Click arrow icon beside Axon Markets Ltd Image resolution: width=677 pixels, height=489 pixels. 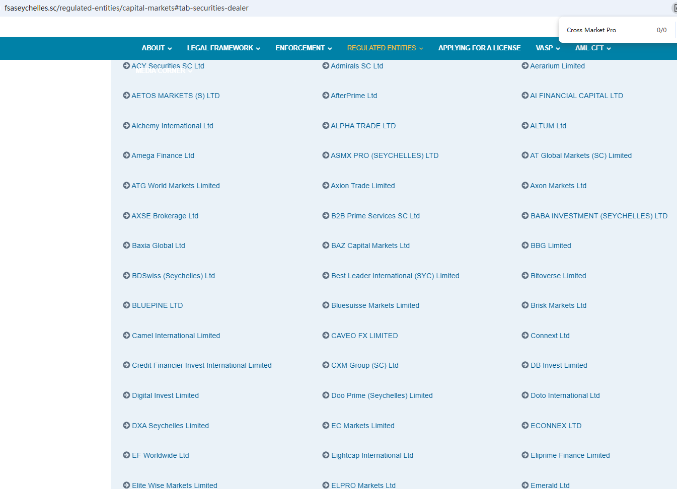click(x=525, y=186)
